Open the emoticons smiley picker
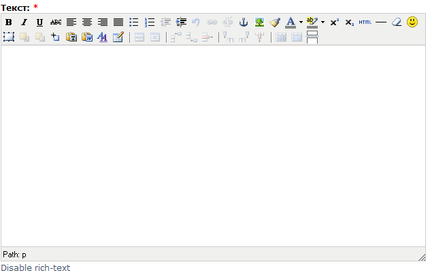Viewport: 430px width, 277px height. pyautogui.click(x=412, y=22)
